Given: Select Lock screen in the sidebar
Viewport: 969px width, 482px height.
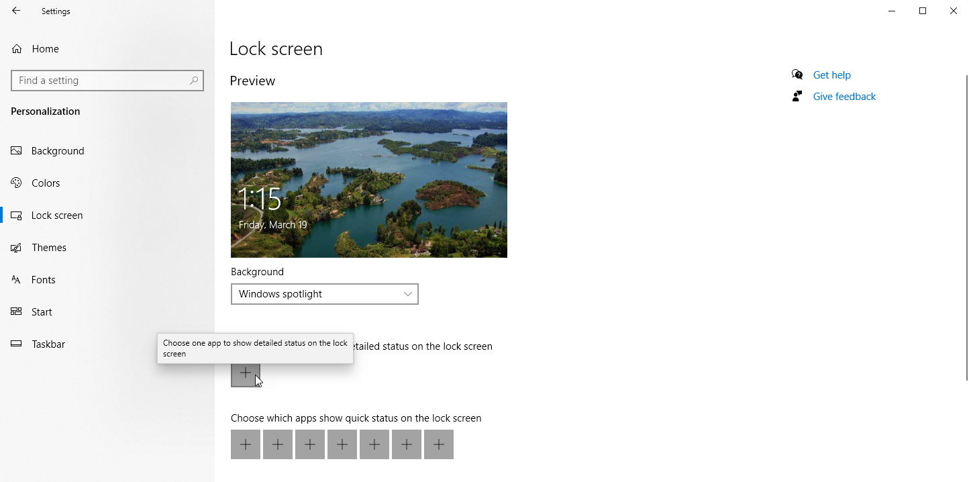Looking at the screenshot, I should pyautogui.click(x=107, y=215).
